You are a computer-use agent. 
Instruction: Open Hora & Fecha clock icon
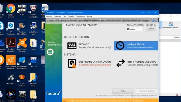120,46
